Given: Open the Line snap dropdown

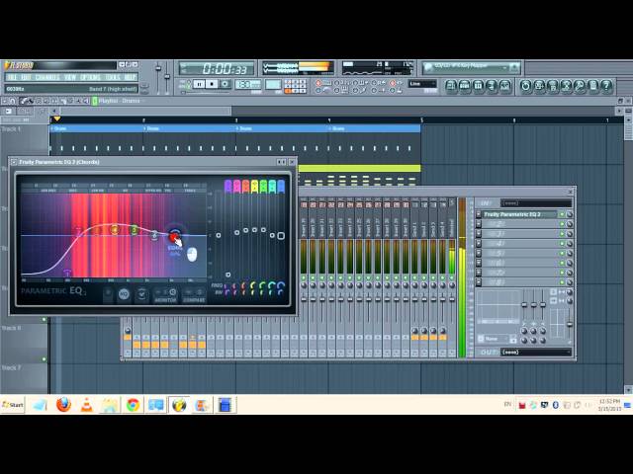Looking at the screenshot, I should point(422,84).
